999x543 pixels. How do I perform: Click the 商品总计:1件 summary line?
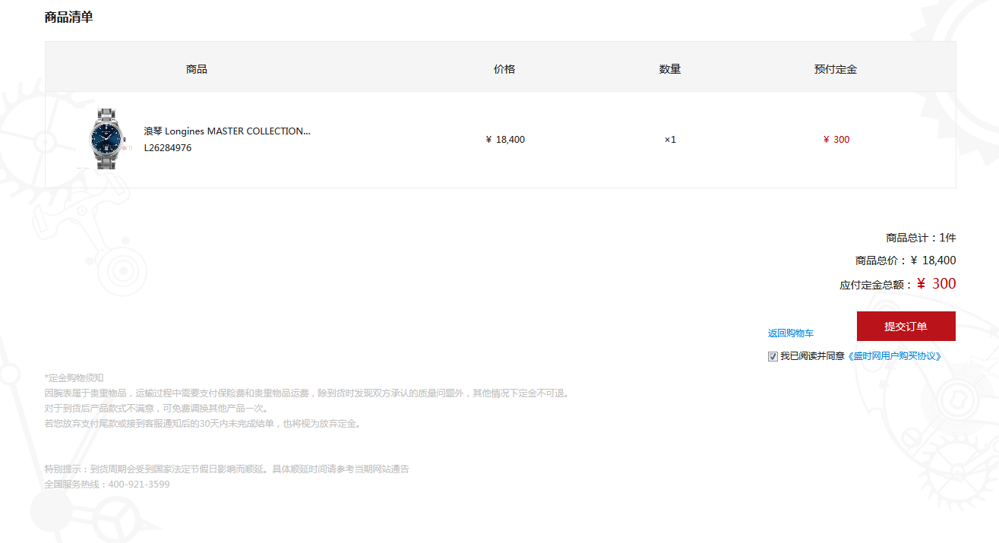point(921,238)
